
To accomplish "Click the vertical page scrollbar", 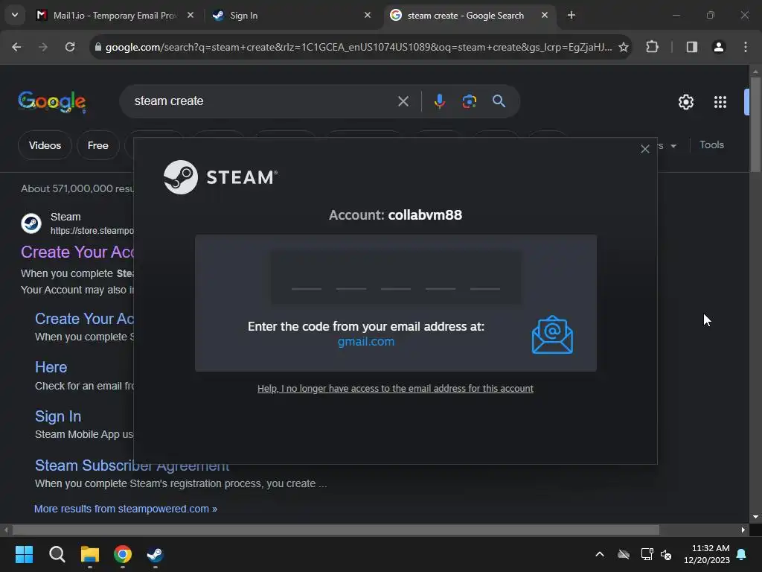I will (755, 124).
